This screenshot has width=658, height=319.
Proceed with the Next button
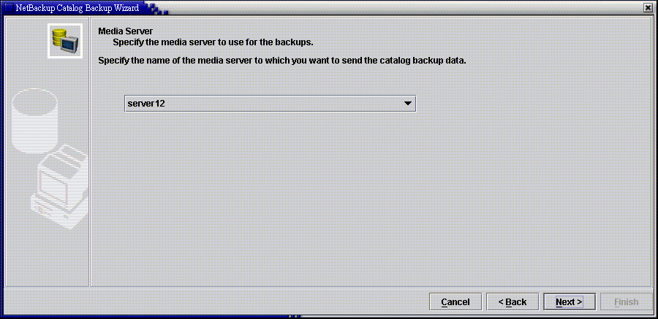click(569, 301)
